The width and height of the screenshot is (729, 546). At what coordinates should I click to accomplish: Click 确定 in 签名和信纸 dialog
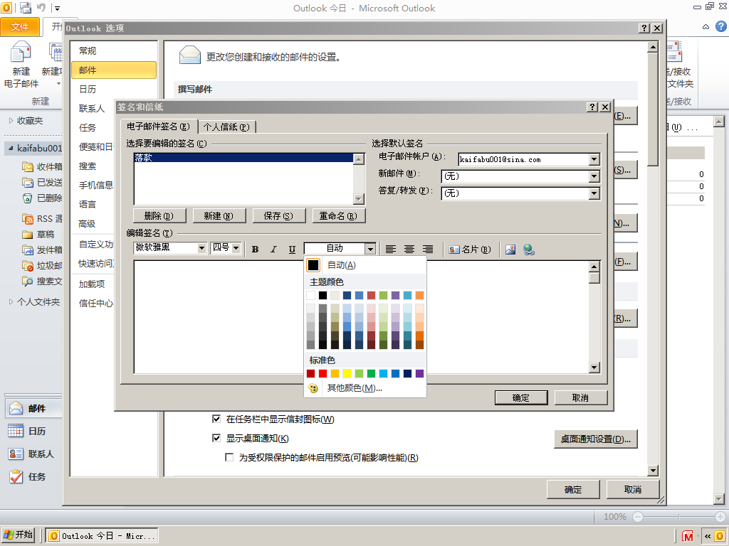(x=520, y=398)
